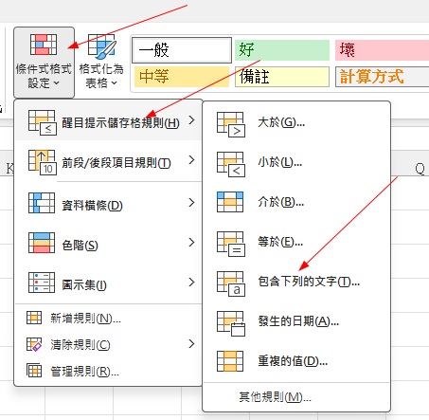This screenshot has width=429, height=420.
Task: Click the 資料橫條 data bars icon
Action: click(x=42, y=203)
